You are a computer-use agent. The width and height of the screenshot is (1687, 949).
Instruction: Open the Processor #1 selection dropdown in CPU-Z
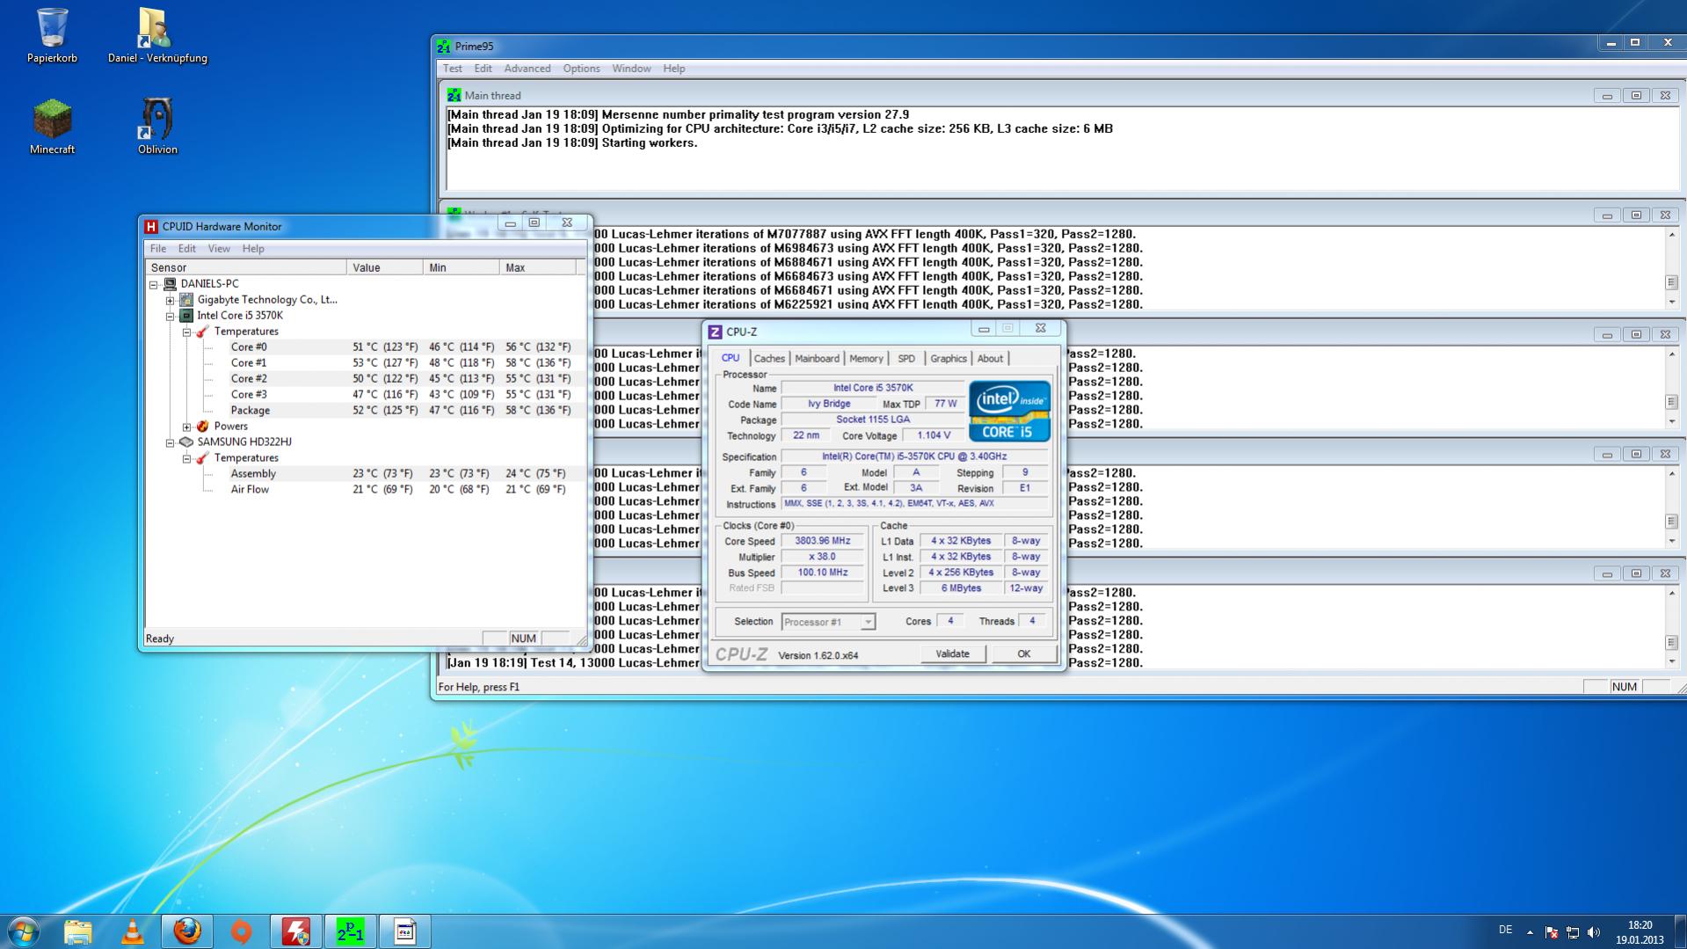click(828, 622)
